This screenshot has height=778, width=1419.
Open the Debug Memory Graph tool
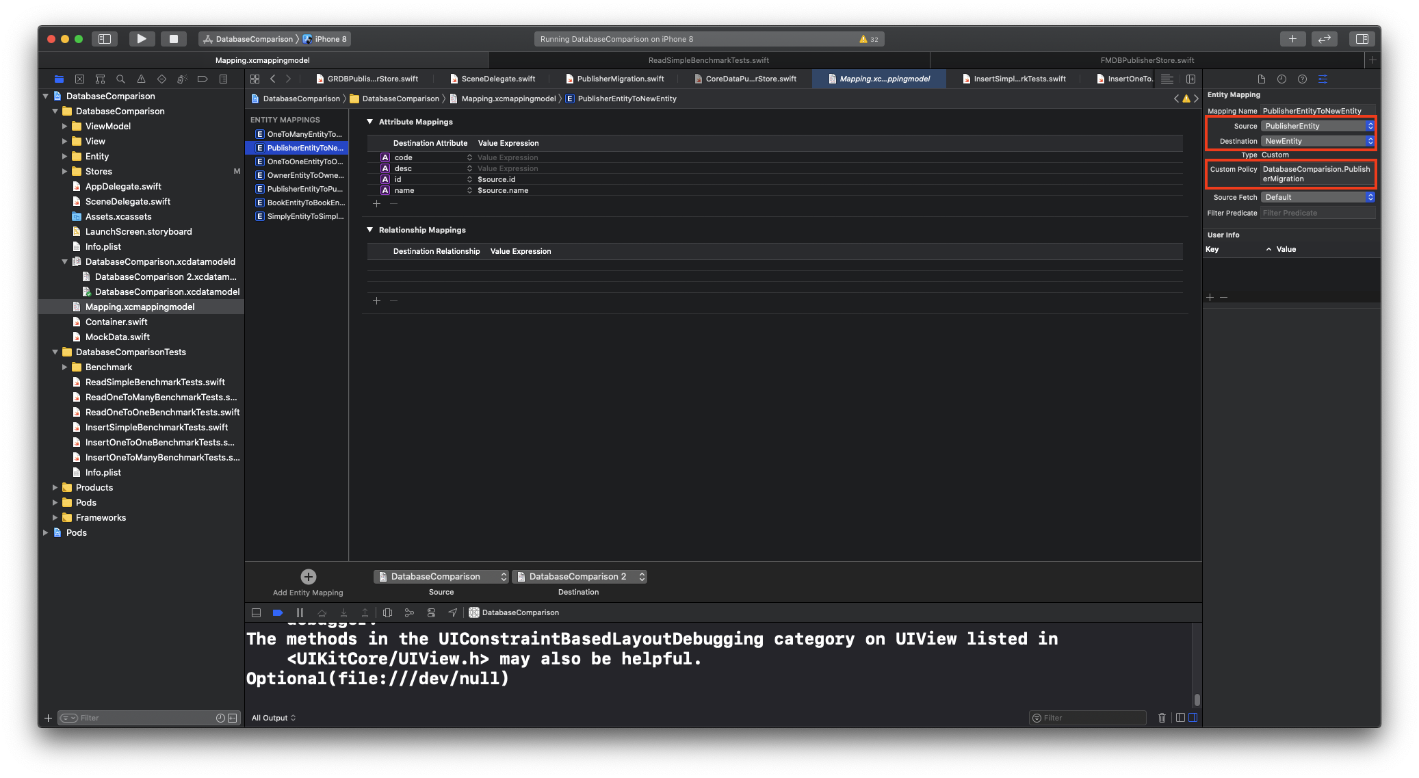(x=409, y=612)
